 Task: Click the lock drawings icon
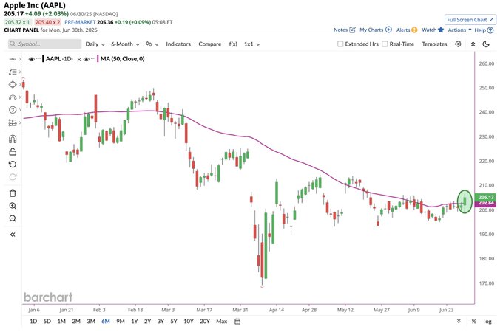pyautogui.click(x=13, y=151)
